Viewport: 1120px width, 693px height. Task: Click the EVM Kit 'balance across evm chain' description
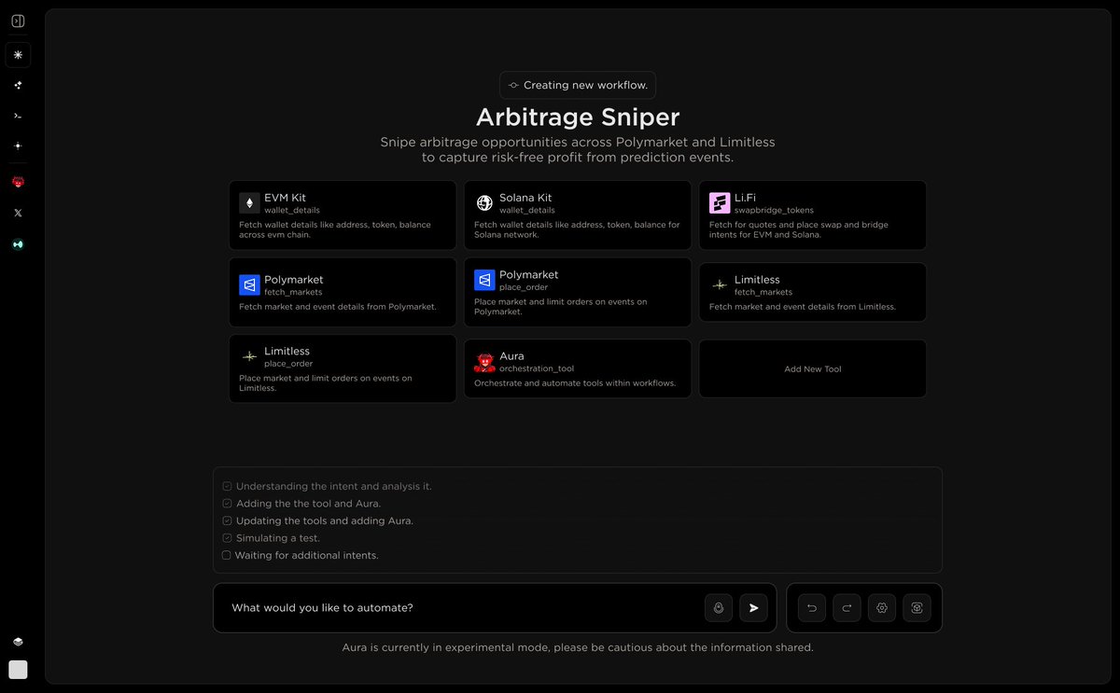click(336, 229)
